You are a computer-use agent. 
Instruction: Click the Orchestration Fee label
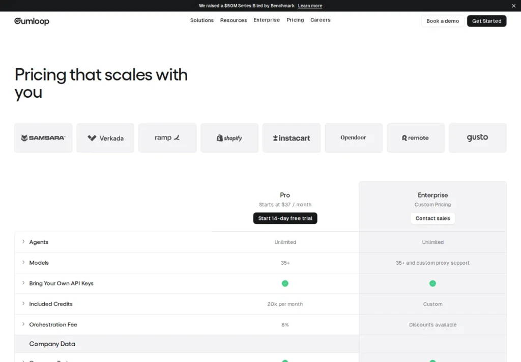[53, 324]
